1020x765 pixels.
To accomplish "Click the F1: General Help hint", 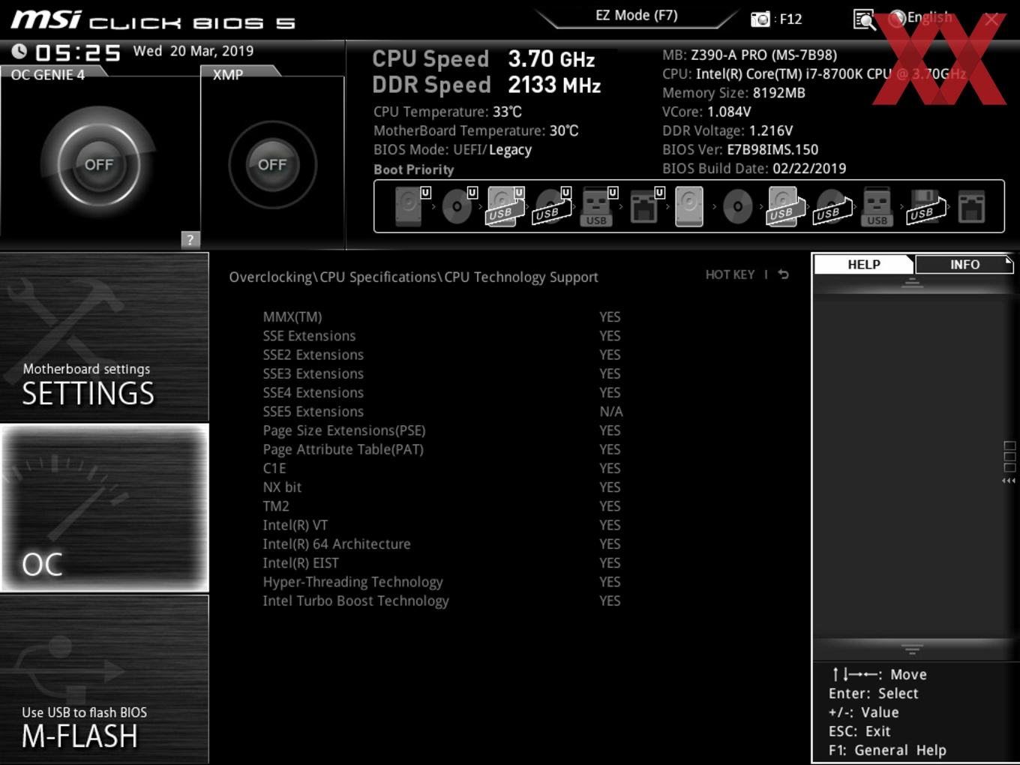I will (x=887, y=750).
